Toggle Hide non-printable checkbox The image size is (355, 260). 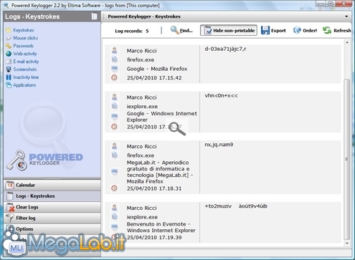point(229,31)
